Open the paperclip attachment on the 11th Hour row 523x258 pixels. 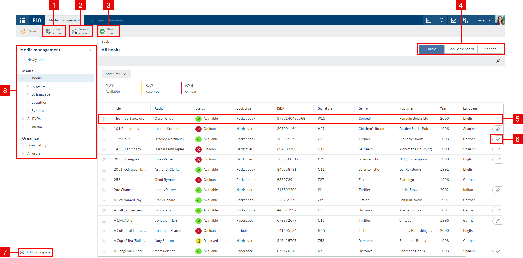[497, 139]
